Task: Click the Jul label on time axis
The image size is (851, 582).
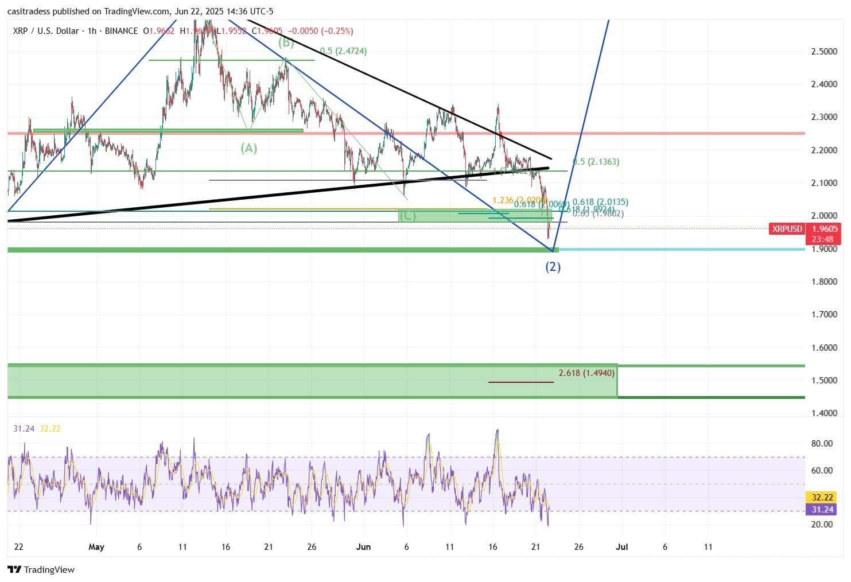Action: tap(621, 547)
